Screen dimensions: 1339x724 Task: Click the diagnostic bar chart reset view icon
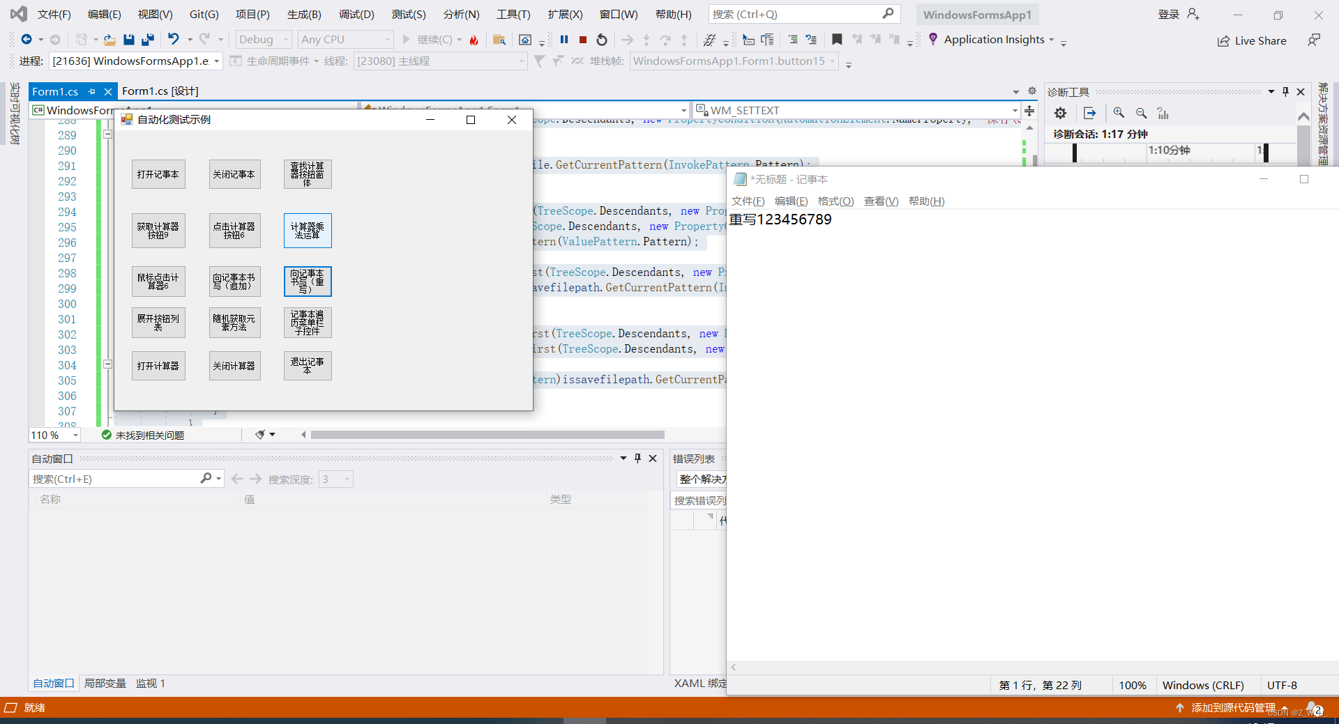pyautogui.click(x=1163, y=113)
